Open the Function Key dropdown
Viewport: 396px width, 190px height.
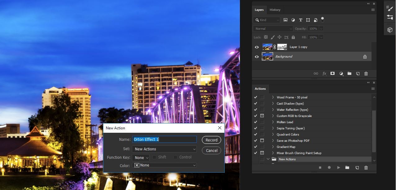tap(141, 158)
